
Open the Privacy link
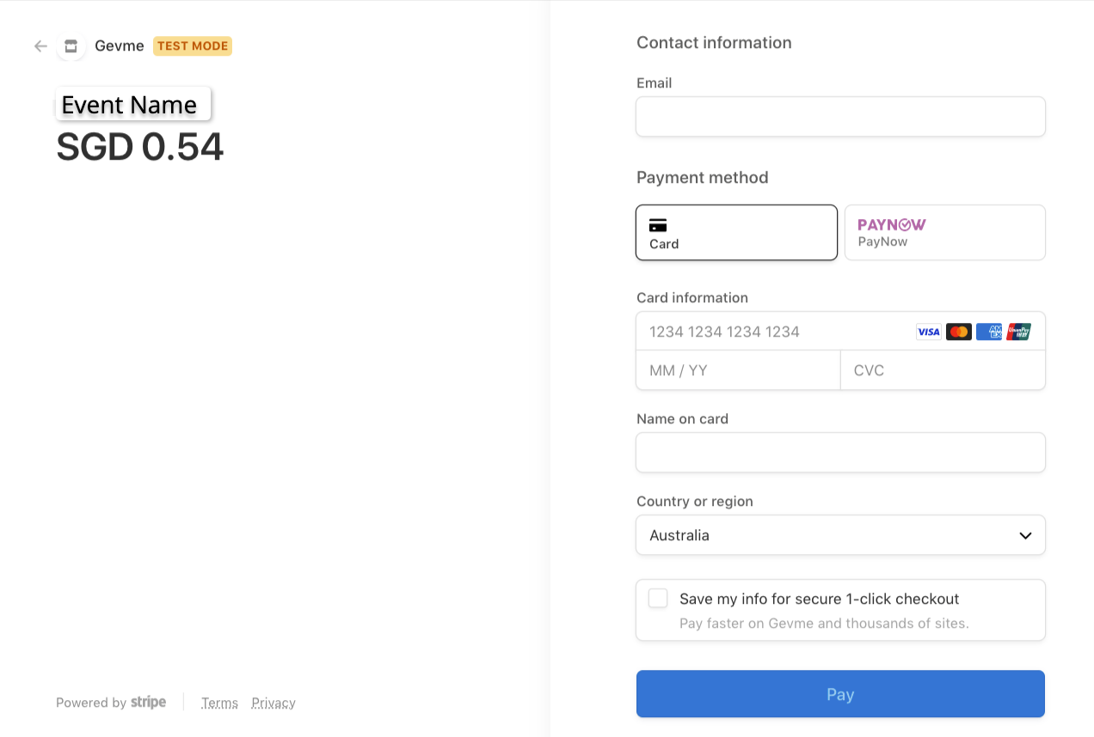coord(273,702)
